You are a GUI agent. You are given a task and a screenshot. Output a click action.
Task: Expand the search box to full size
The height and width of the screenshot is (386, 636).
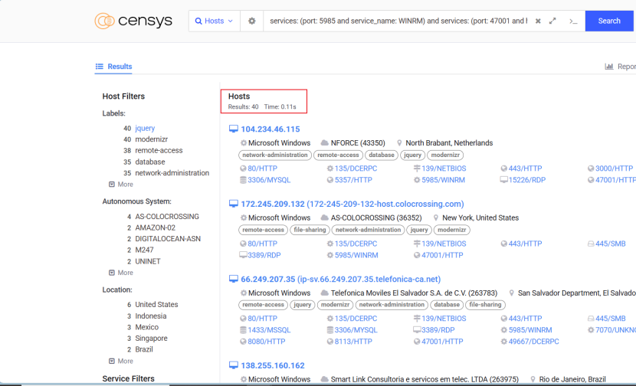point(552,21)
